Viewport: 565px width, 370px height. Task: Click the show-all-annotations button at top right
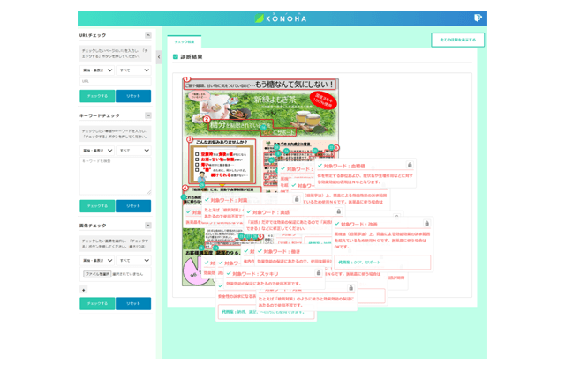457,40
